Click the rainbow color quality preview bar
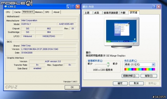 140,69
